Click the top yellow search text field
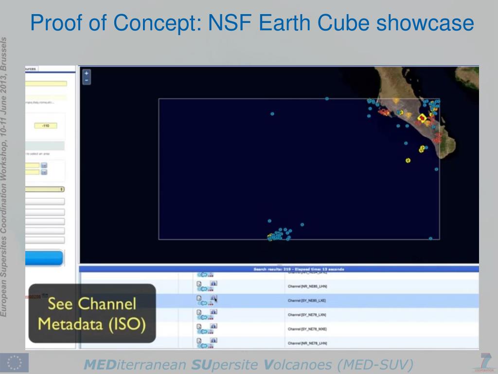The width and height of the screenshot is (498, 374). pos(46,84)
